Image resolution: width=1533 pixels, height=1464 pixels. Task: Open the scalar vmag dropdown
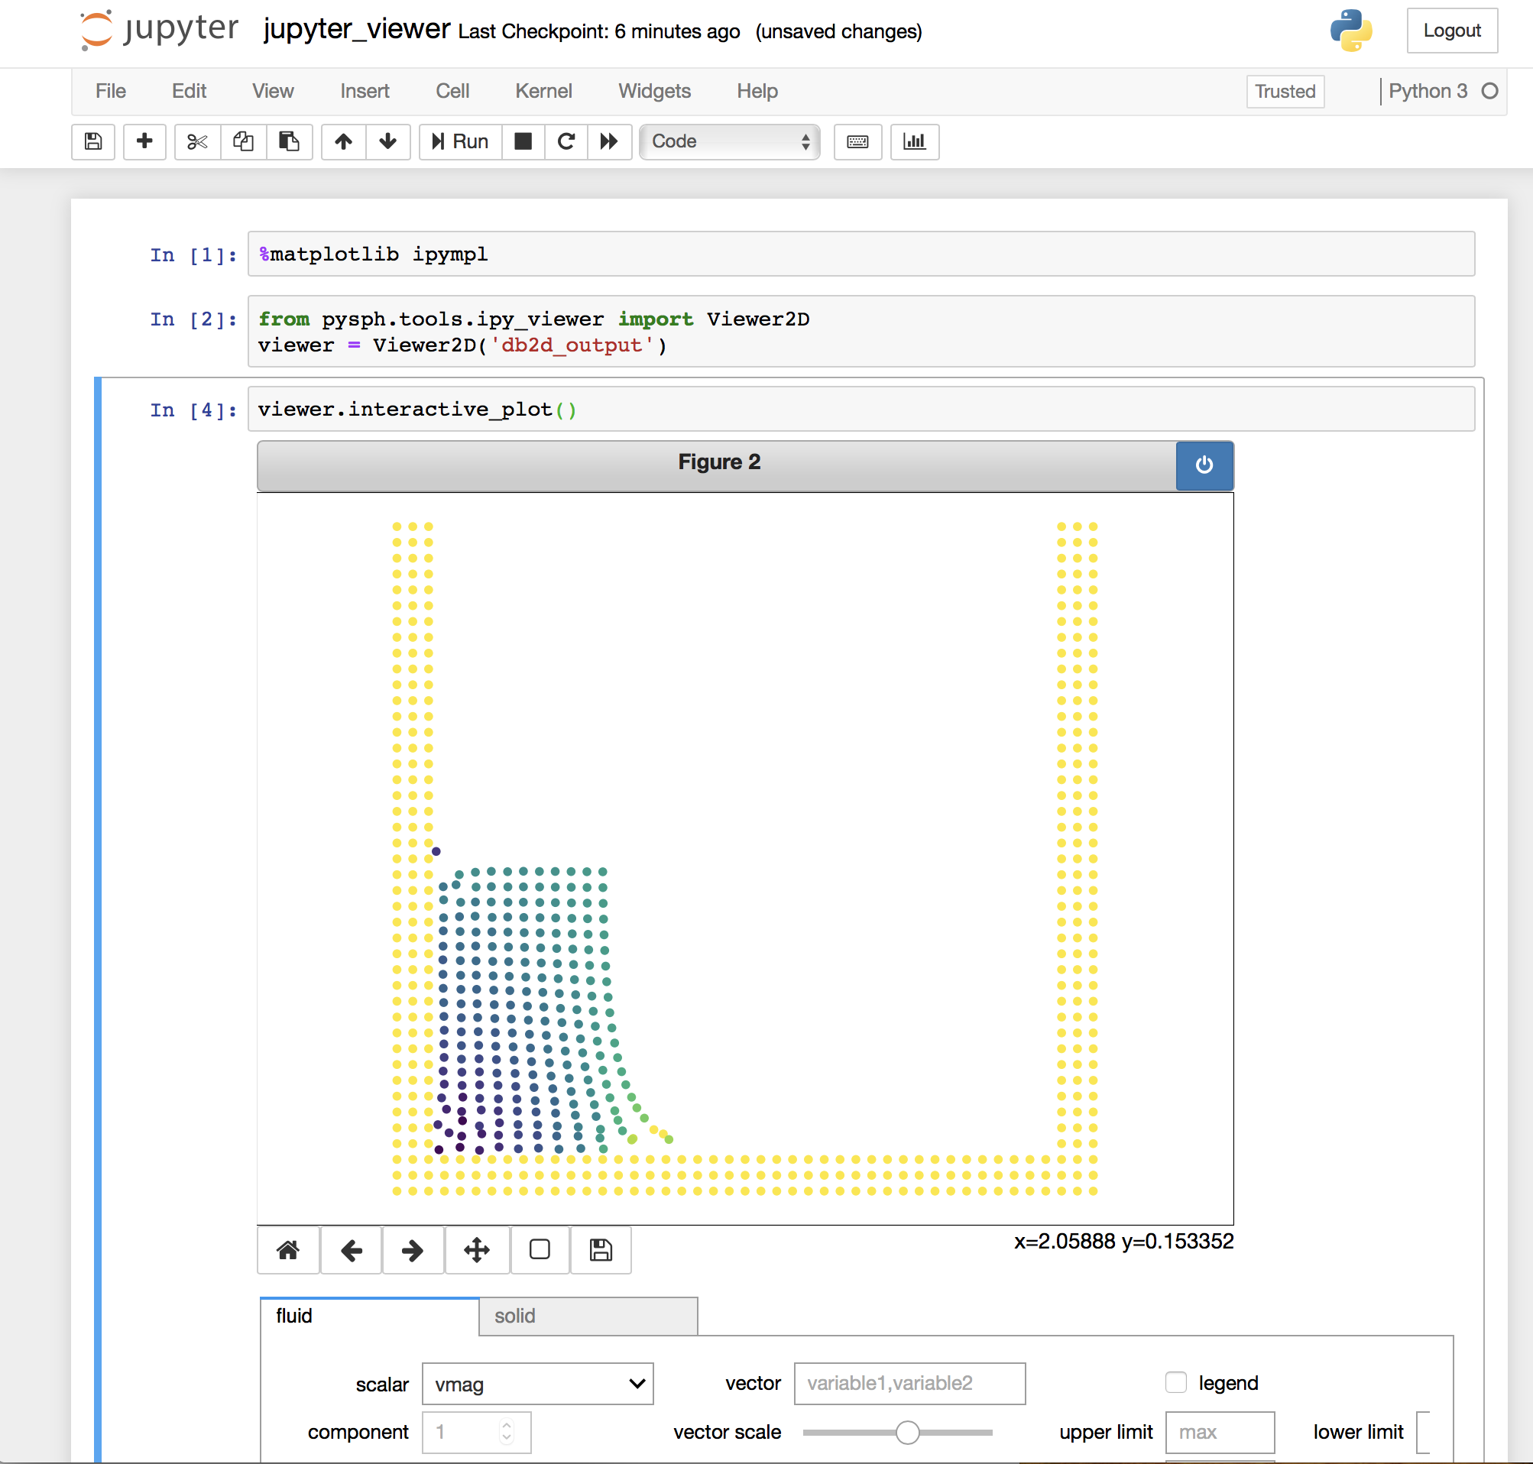coord(538,1384)
